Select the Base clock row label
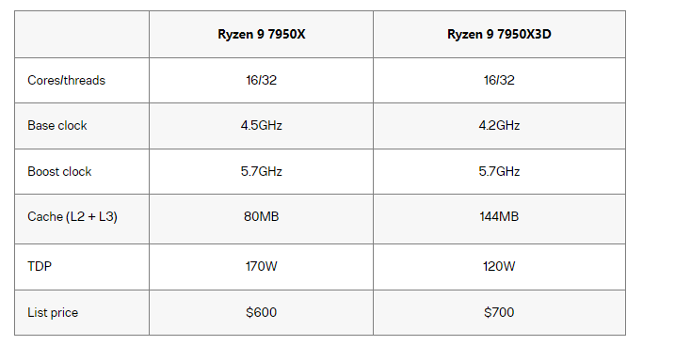Screen dimensions: 675x361 tap(57, 125)
